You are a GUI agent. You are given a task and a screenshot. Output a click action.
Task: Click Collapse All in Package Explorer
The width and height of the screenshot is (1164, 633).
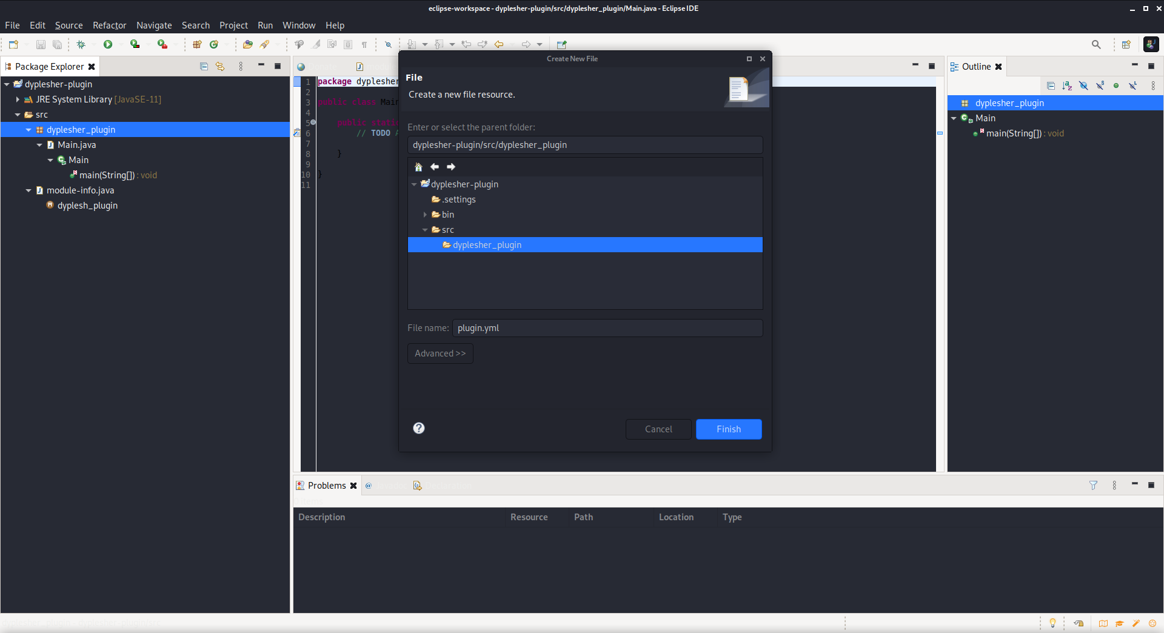point(204,67)
